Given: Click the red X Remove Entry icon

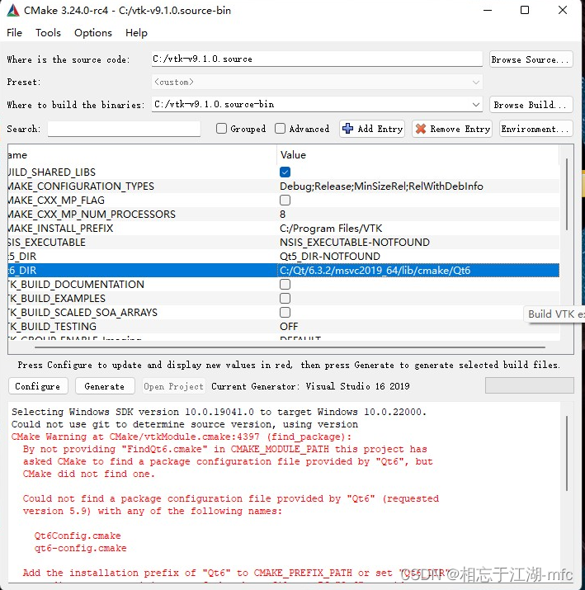Looking at the screenshot, I should [x=421, y=129].
